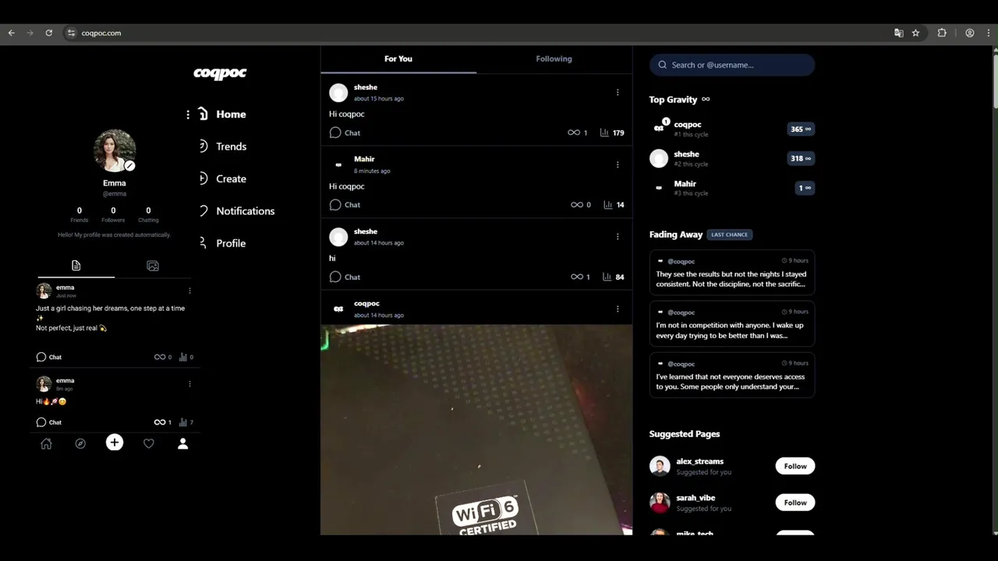Go back using browser back arrow

[11, 33]
